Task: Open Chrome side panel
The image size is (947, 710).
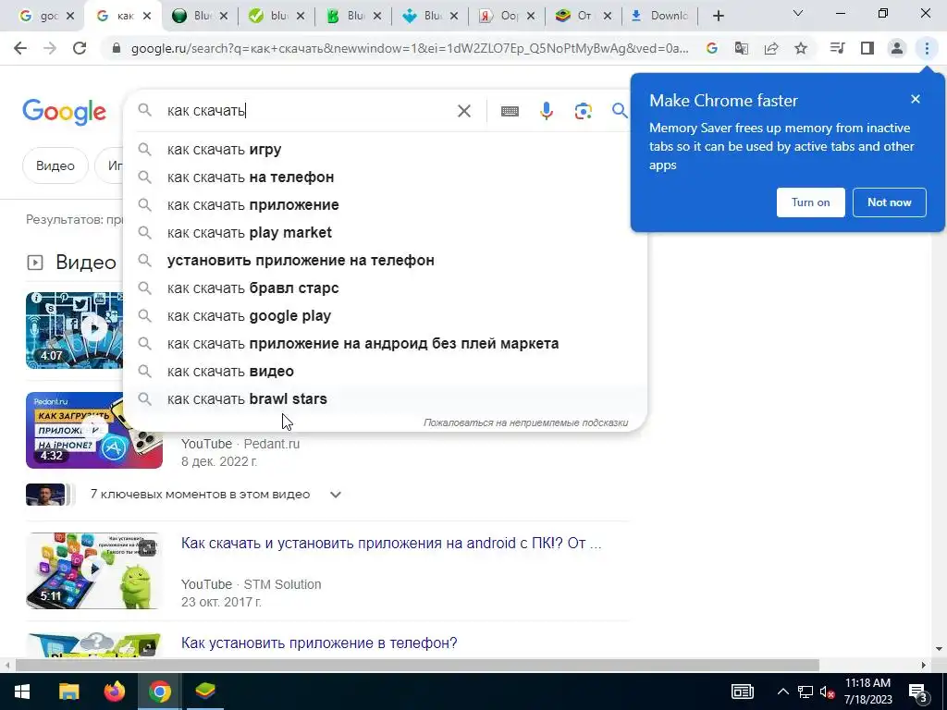Action: [x=867, y=48]
